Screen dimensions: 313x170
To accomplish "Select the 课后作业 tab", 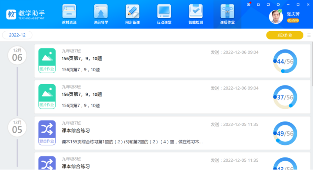I will [227, 15].
